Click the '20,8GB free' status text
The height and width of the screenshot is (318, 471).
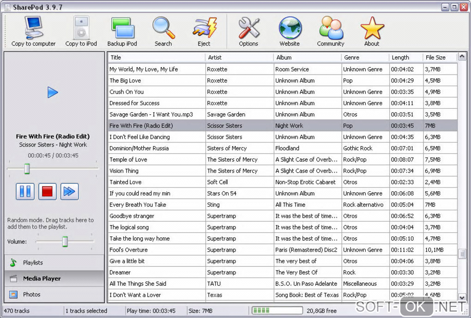tap(321, 311)
